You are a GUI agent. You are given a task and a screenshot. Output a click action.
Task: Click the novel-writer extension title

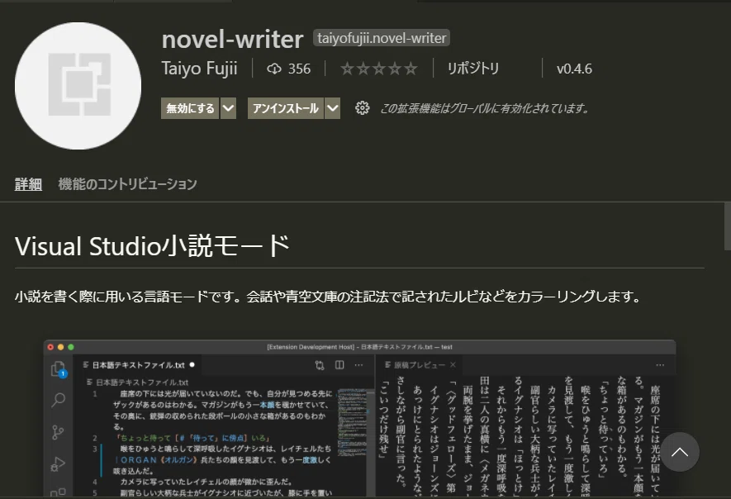(233, 39)
